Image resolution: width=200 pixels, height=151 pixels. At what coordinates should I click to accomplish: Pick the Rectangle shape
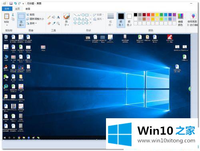point(87,15)
